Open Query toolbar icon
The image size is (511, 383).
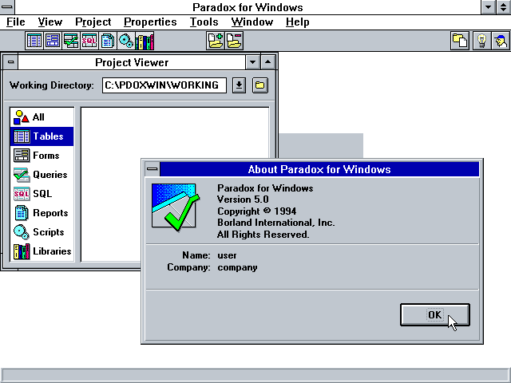tap(71, 41)
